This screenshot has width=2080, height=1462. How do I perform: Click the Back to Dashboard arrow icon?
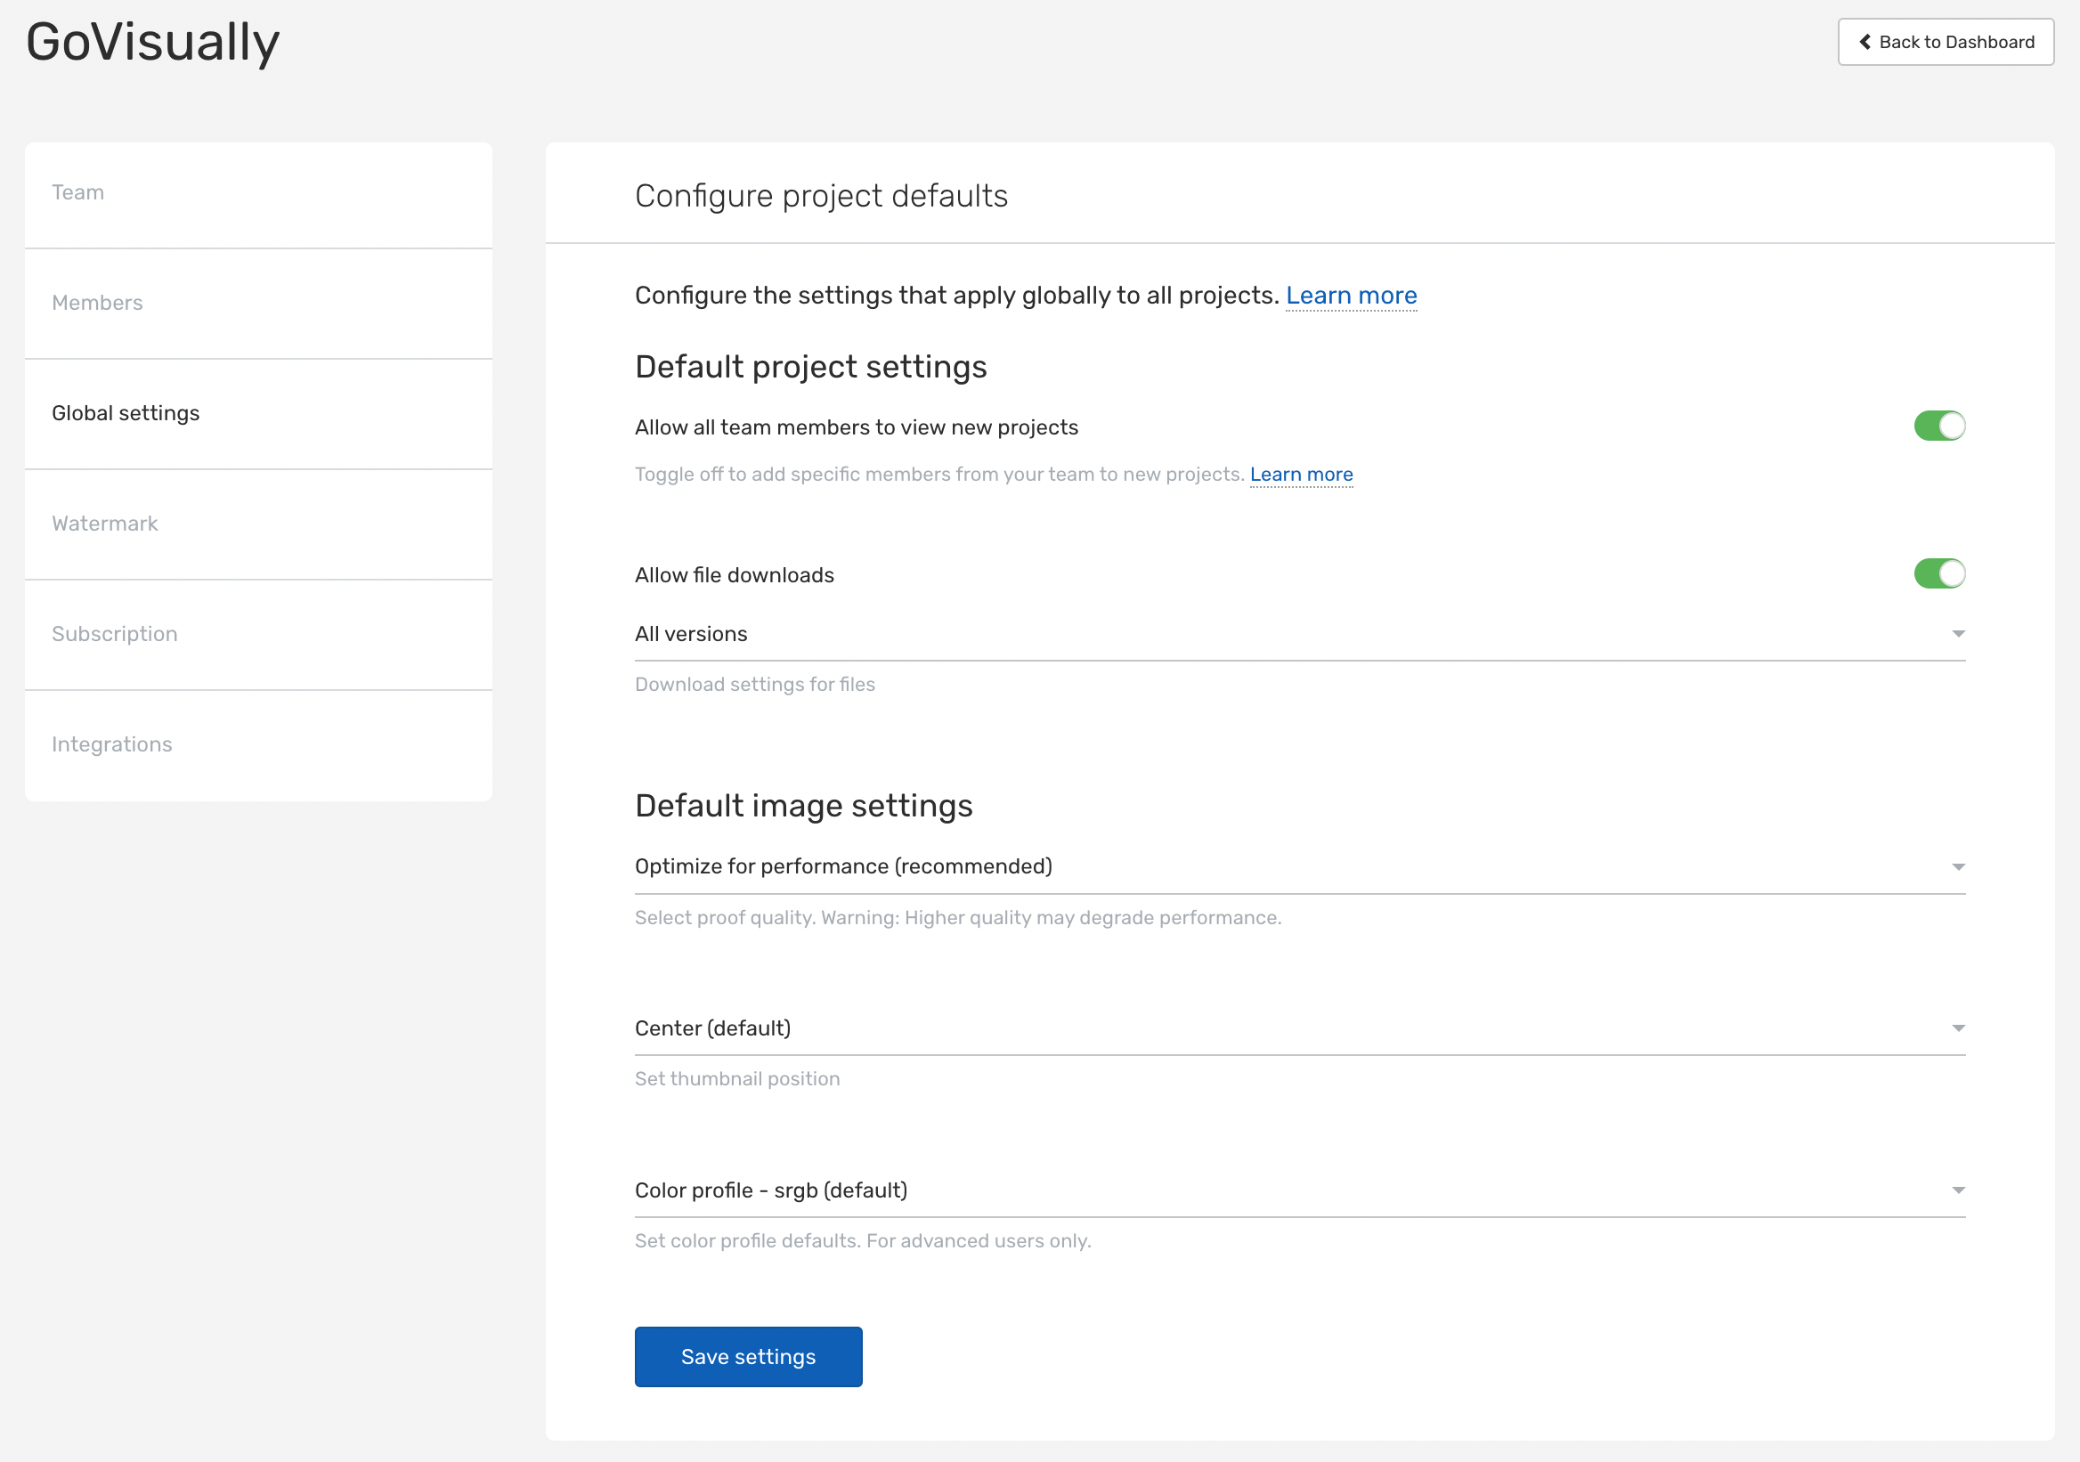(1865, 42)
